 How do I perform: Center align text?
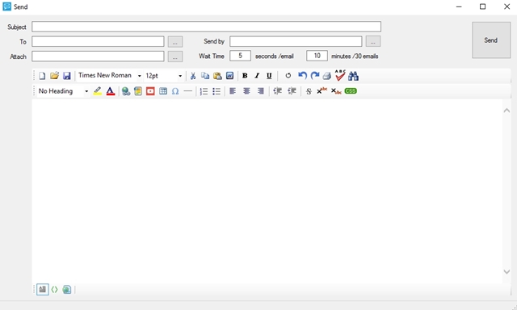[x=246, y=91]
